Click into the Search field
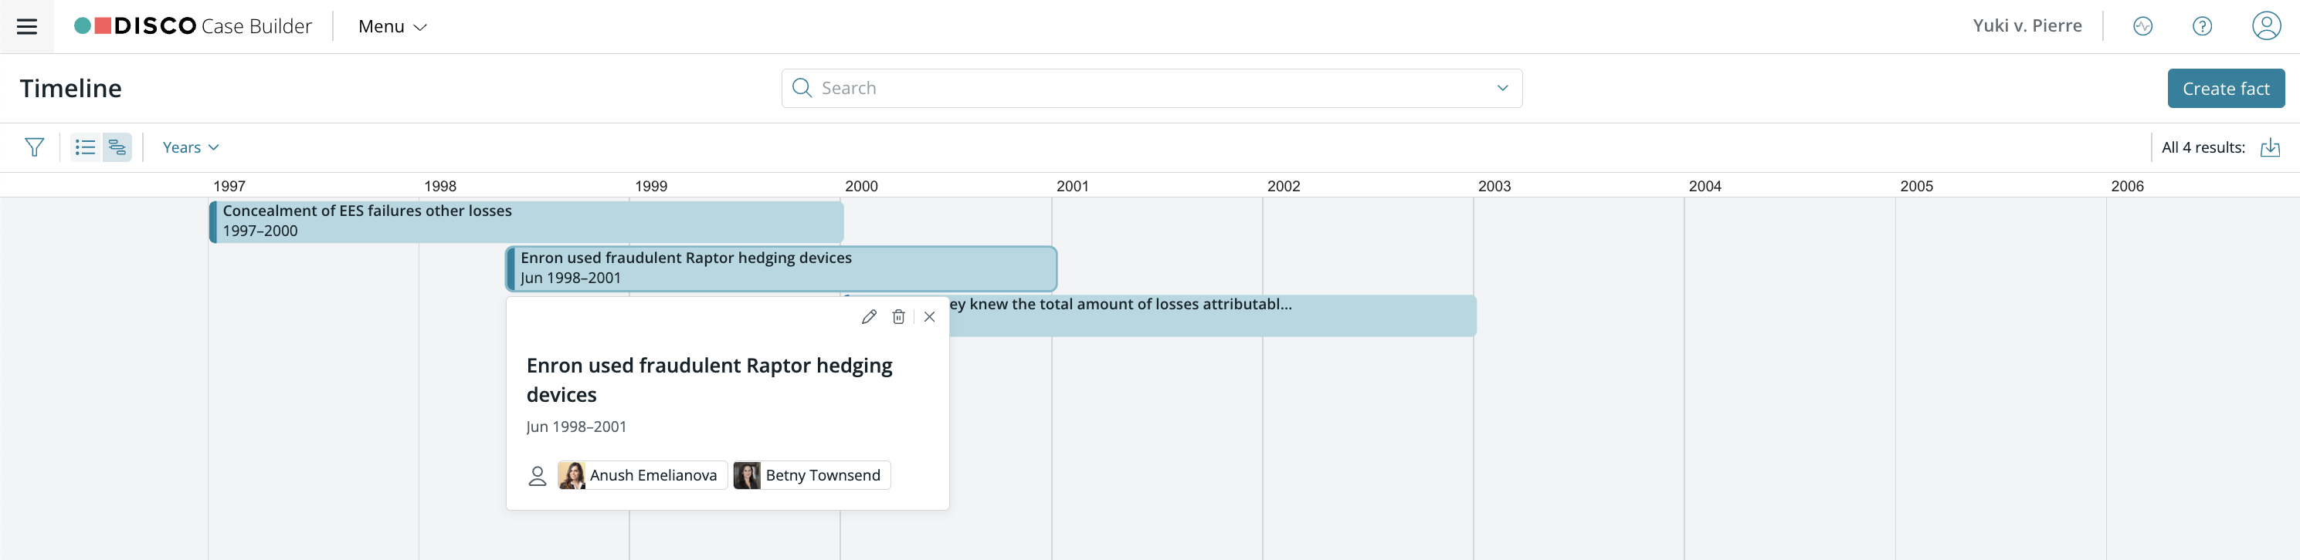This screenshot has width=2300, height=560. pos(1151,88)
